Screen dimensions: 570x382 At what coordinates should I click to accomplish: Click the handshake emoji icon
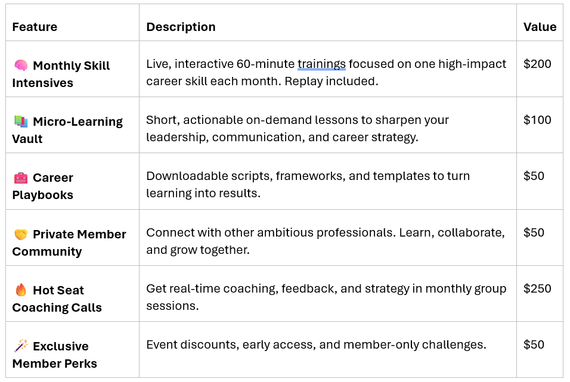tap(21, 234)
